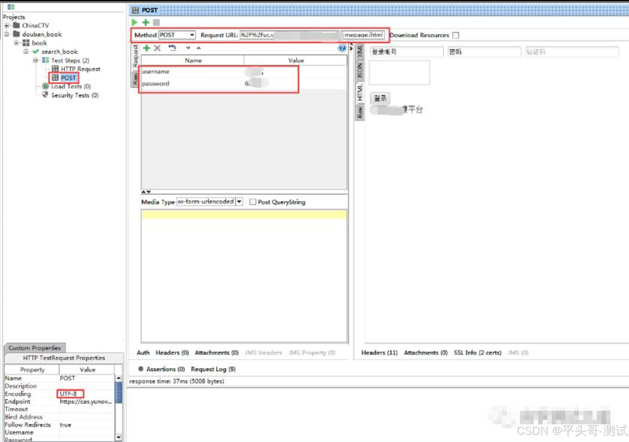
Task: Move parameter up with the up arrow icon
Action: click(199, 48)
